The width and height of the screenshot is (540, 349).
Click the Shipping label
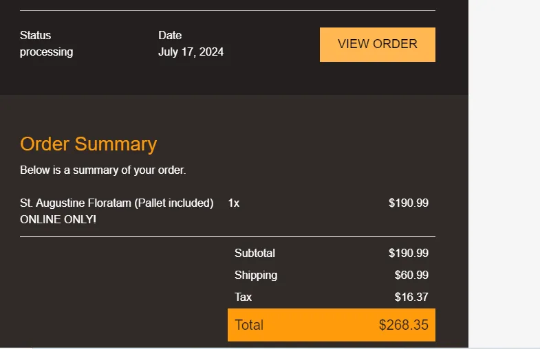pyautogui.click(x=256, y=275)
